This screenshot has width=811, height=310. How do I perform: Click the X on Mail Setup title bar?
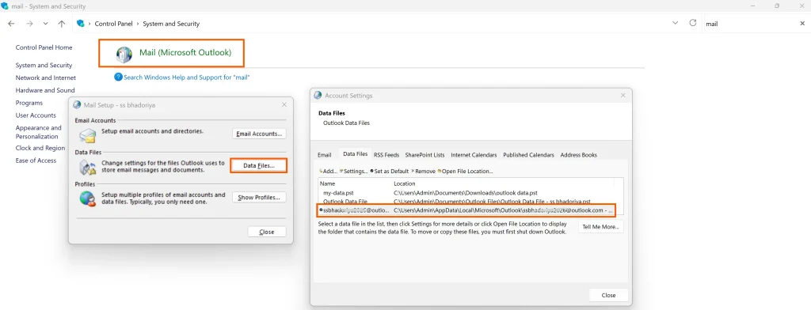point(284,104)
